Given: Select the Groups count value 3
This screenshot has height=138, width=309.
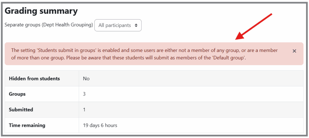Looking at the screenshot, I should coord(84,94).
